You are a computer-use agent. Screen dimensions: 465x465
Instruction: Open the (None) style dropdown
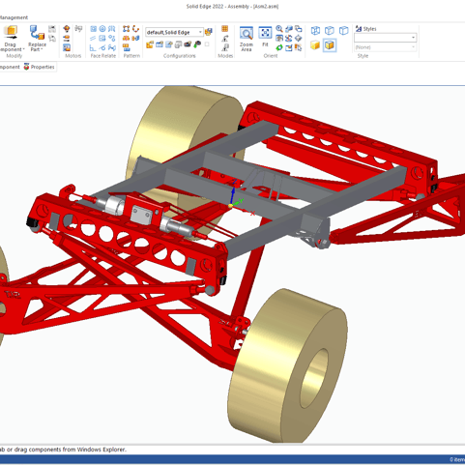point(385,47)
